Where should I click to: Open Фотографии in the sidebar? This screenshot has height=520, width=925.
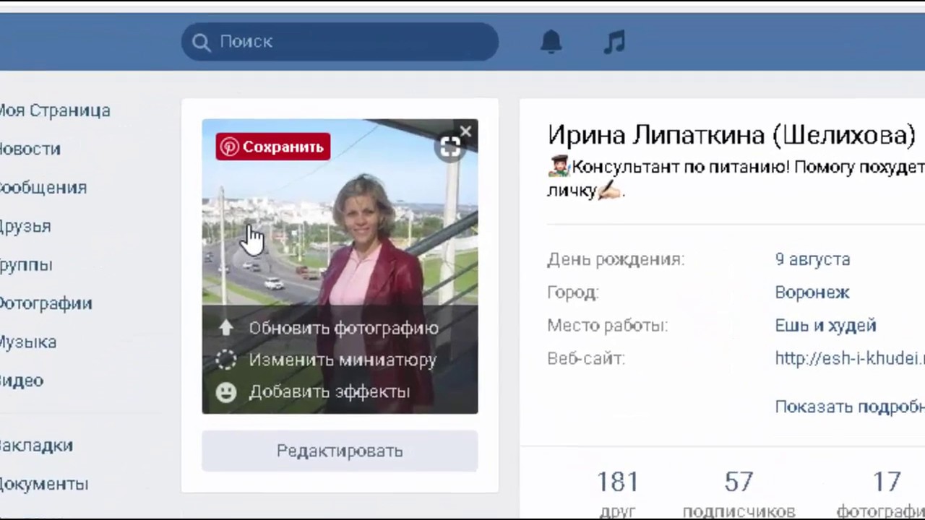(46, 303)
